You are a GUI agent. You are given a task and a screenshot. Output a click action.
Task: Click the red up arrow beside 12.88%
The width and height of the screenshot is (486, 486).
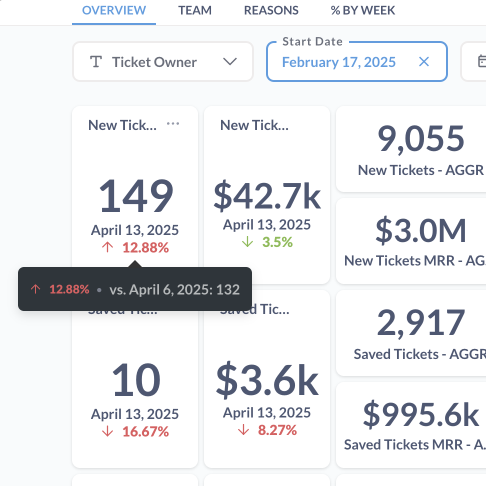107,247
